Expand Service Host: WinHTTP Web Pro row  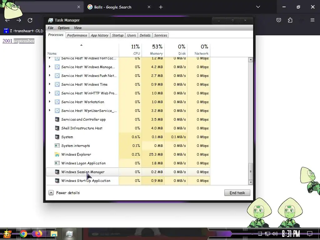[x=50, y=93]
